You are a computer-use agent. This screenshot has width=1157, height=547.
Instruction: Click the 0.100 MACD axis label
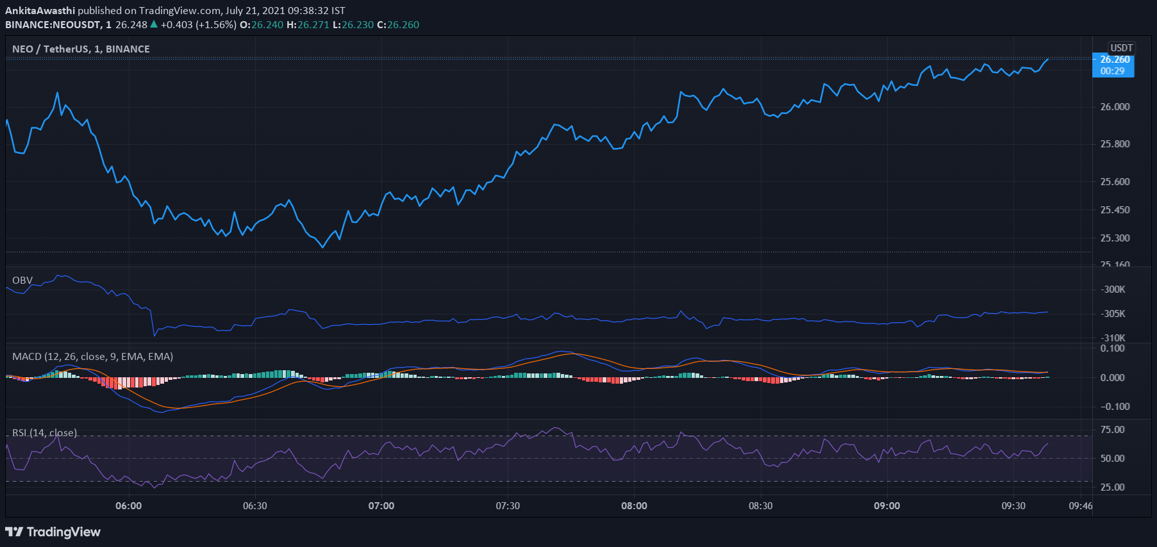click(1113, 348)
